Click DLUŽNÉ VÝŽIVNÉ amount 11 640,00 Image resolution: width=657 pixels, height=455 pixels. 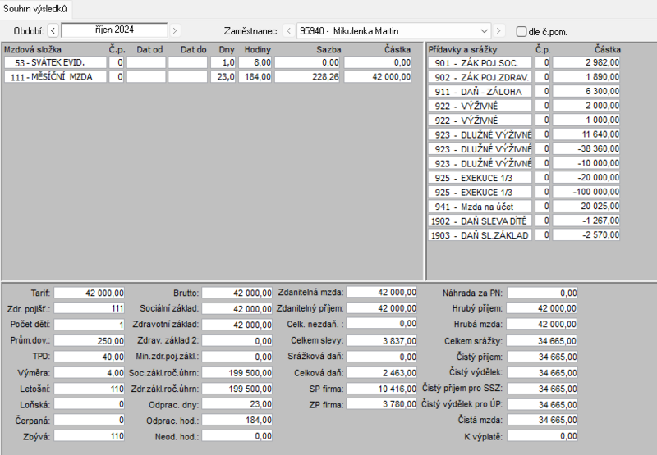586,134
